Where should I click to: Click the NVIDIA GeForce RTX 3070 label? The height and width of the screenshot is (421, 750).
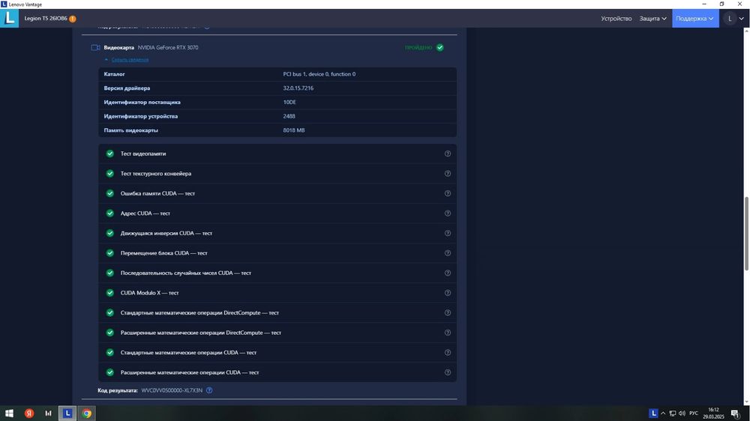coord(168,48)
